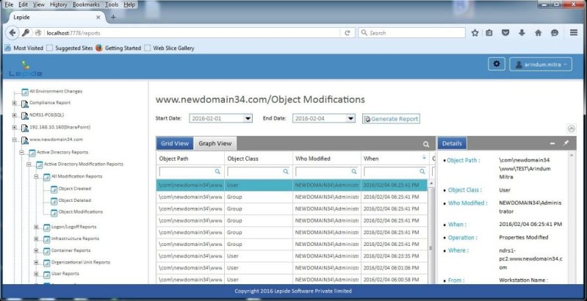
Task: Click the Firefox bookmark star icon
Action: [475, 33]
